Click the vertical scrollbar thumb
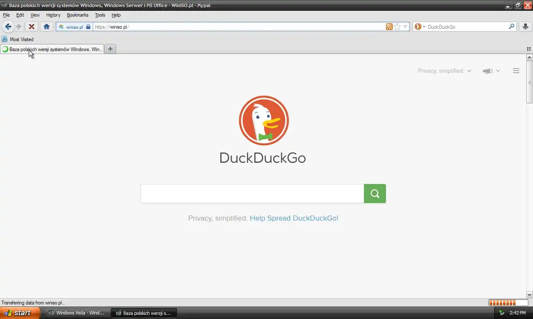 click(x=530, y=82)
